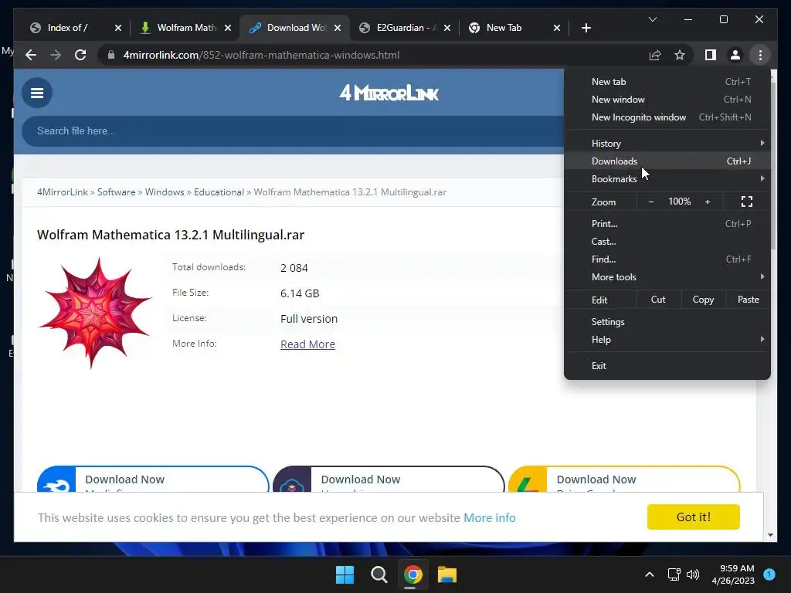
Task: Toggle fullscreen mode icon in Zoom row
Action: (x=747, y=202)
